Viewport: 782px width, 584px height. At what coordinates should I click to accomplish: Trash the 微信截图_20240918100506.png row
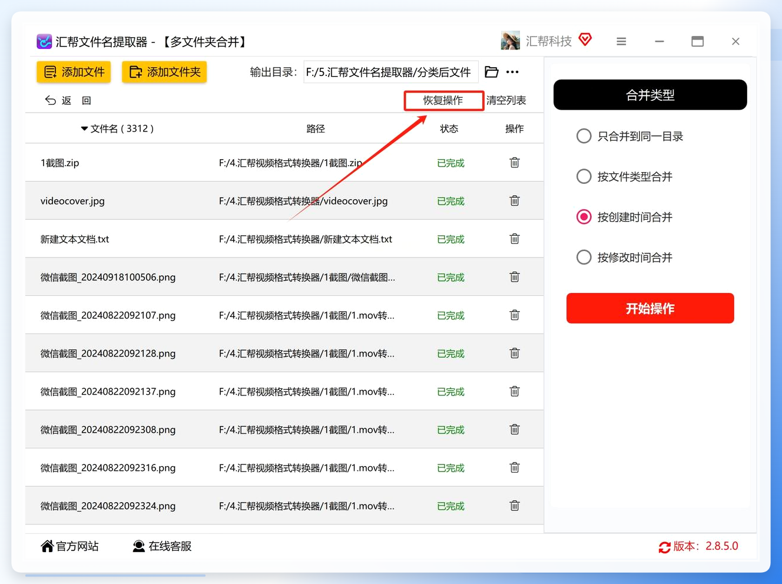click(x=515, y=277)
